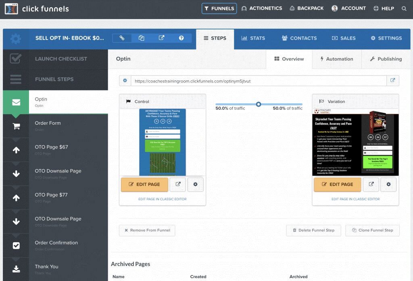
Task: Click the URL settings gear icon
Action: coord(125,80)
